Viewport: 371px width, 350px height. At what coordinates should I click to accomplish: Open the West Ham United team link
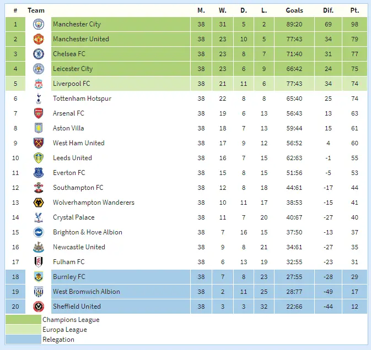point(78,143)
